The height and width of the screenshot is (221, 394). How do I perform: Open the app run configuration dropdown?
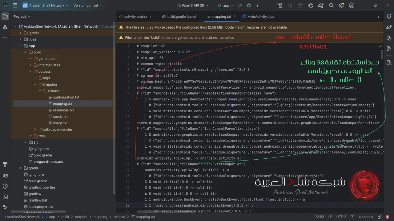coord(225,5)
